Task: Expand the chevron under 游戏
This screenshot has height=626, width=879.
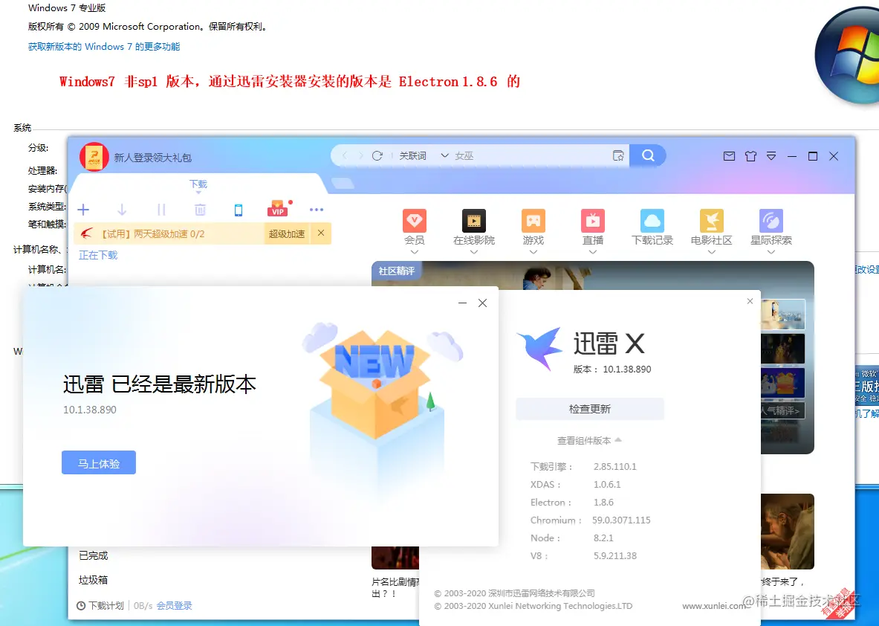Action: point(533,252)
